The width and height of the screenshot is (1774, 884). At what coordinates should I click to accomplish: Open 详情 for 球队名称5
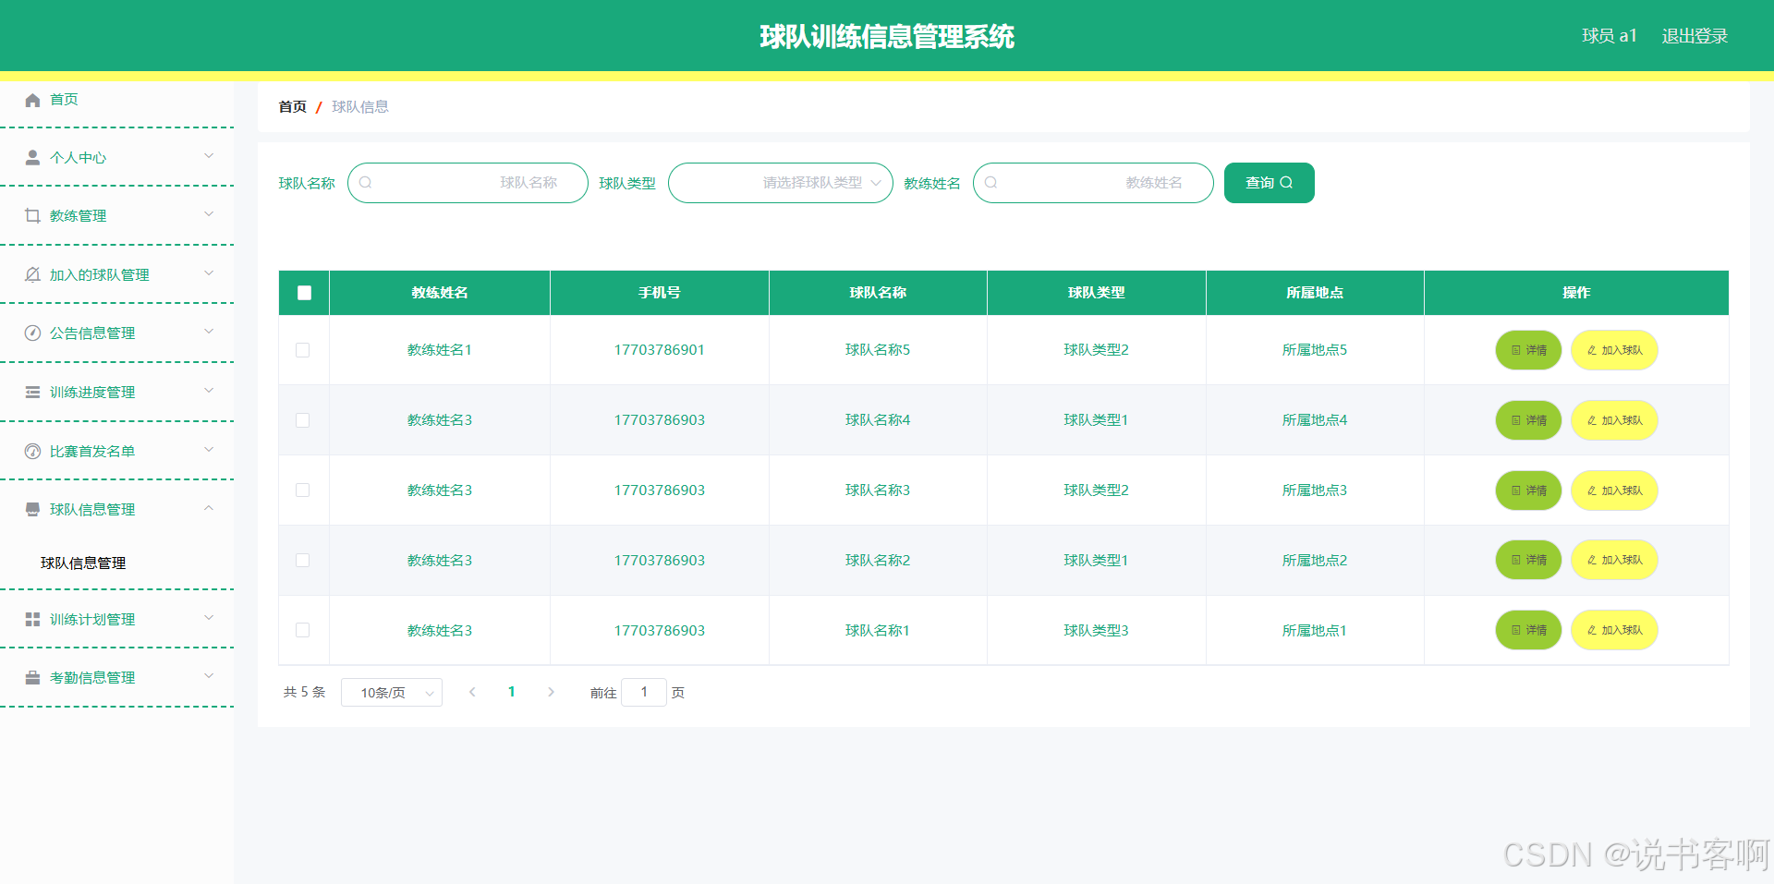[1528, 350]
